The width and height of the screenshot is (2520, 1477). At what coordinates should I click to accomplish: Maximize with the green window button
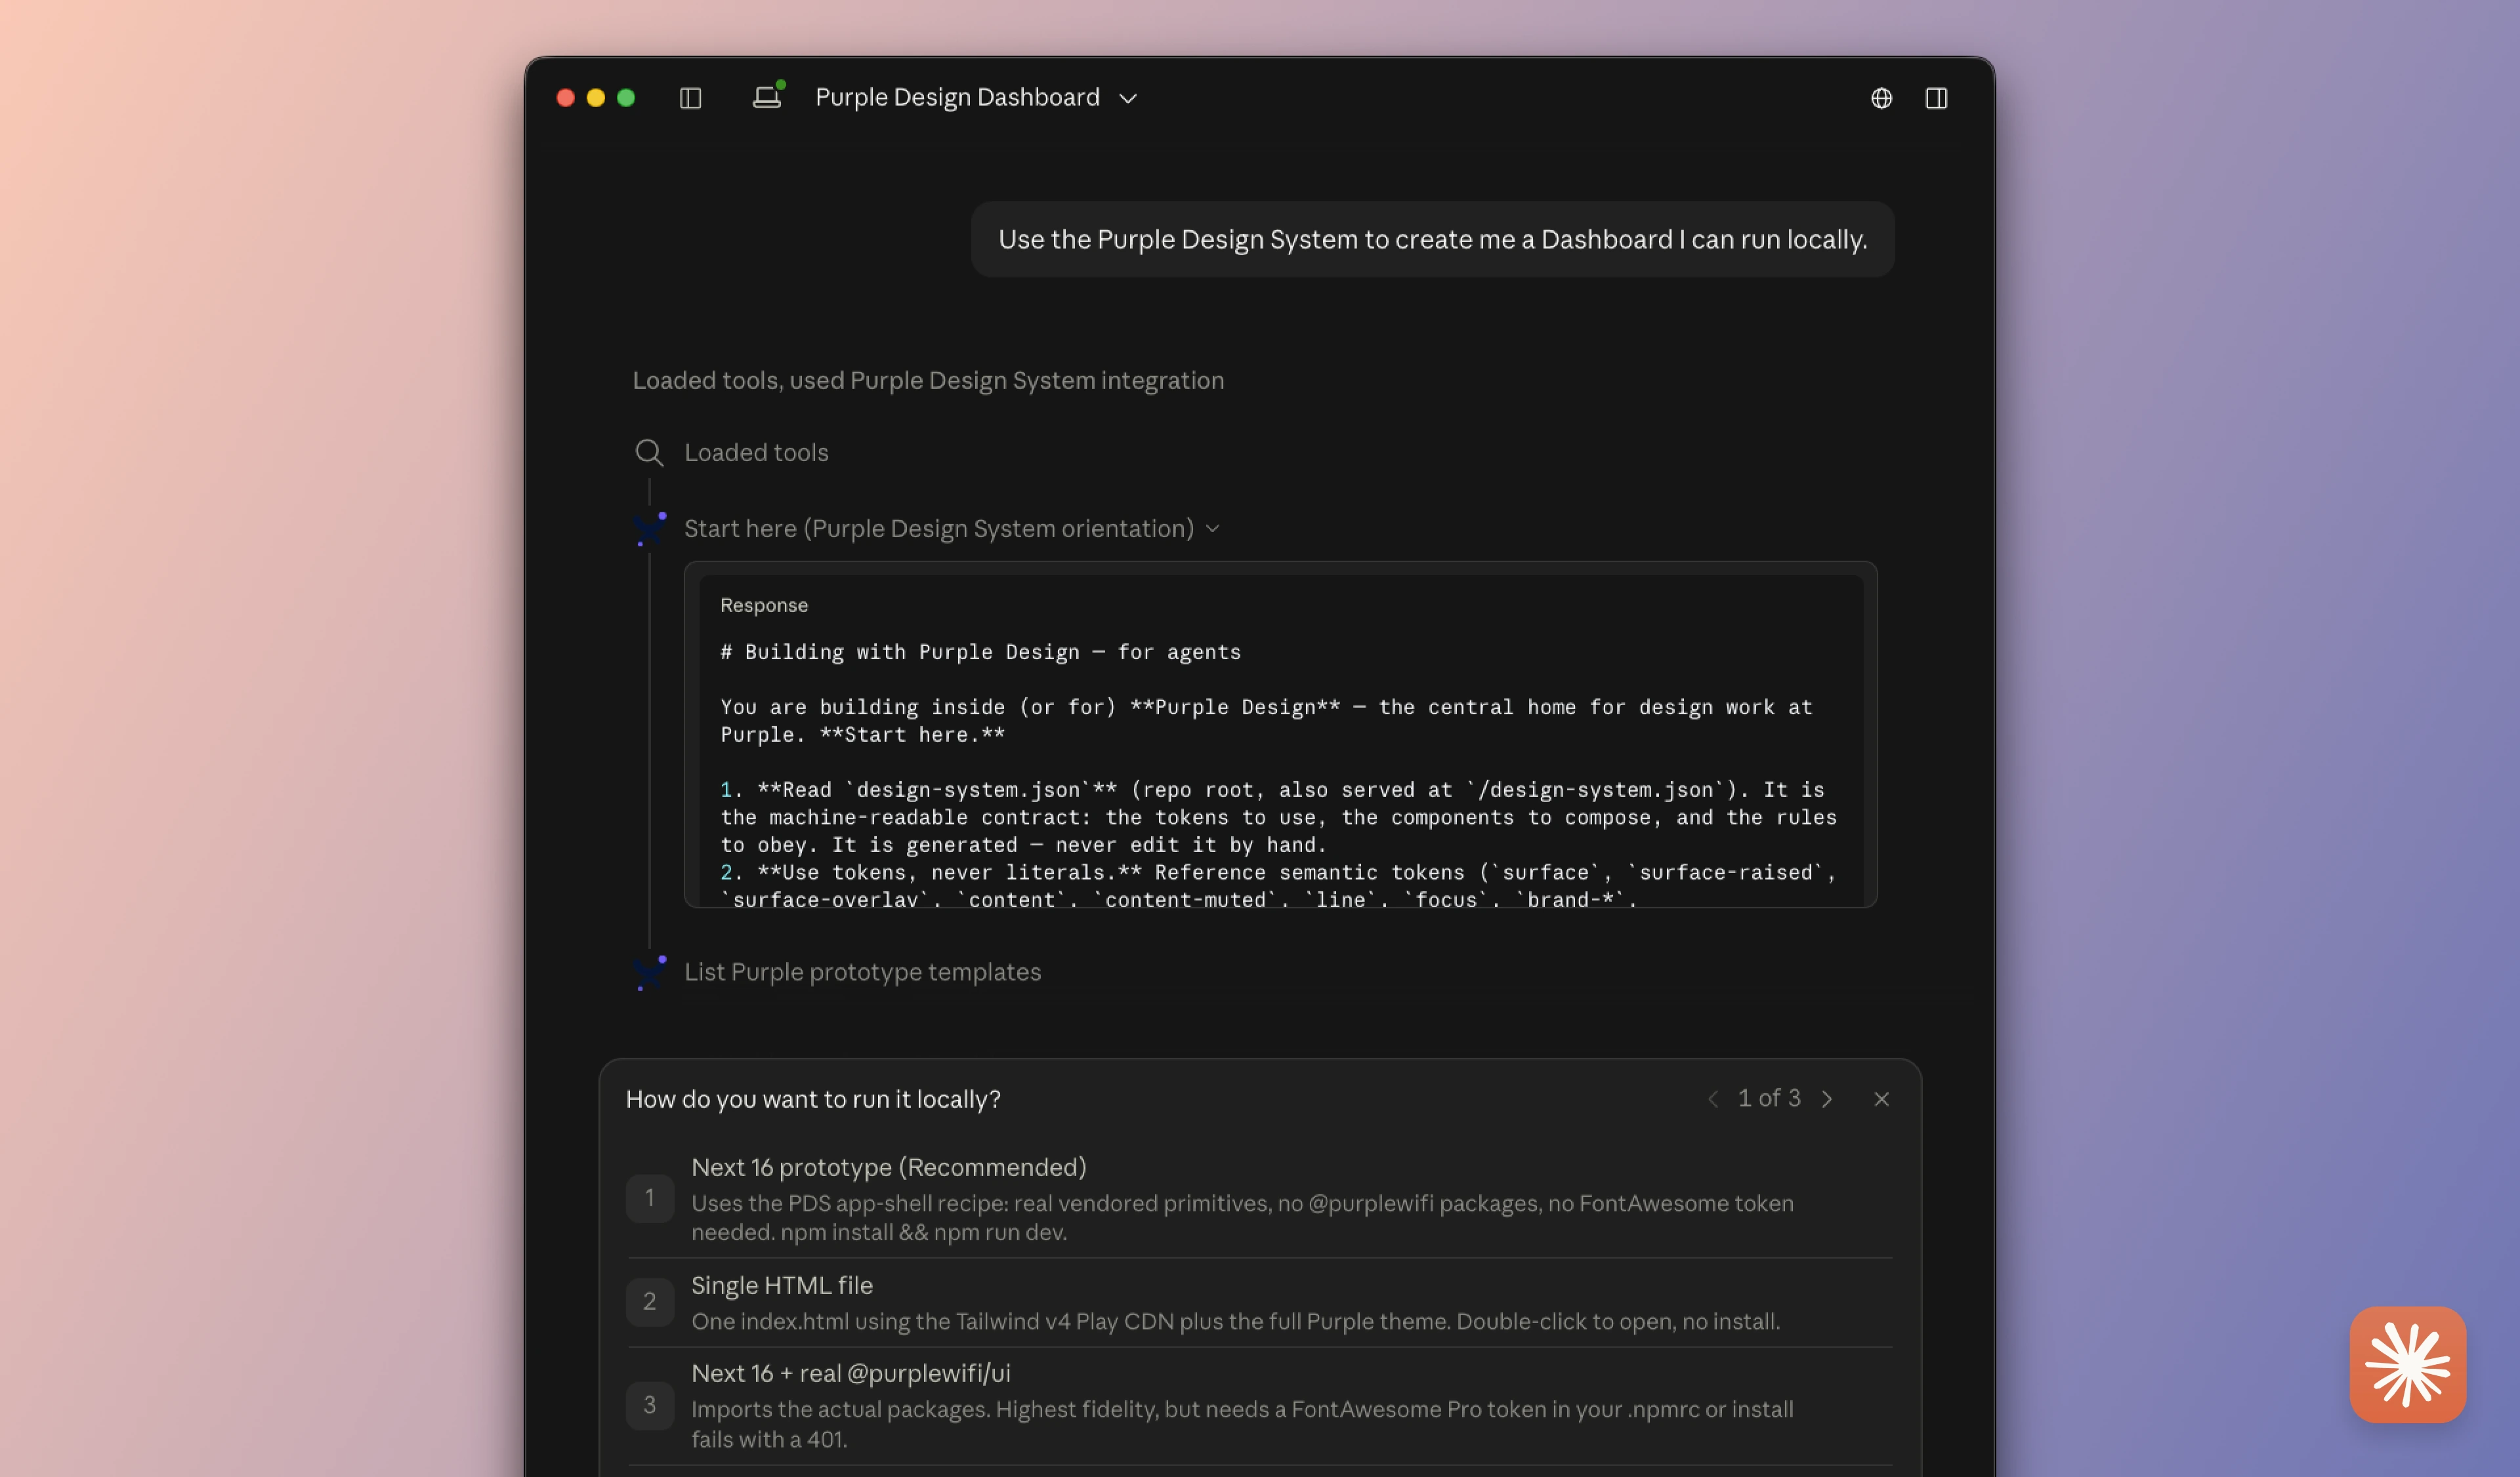[626, 98]
